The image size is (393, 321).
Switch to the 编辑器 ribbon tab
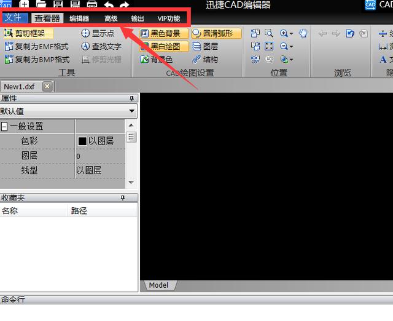point(79,18)
